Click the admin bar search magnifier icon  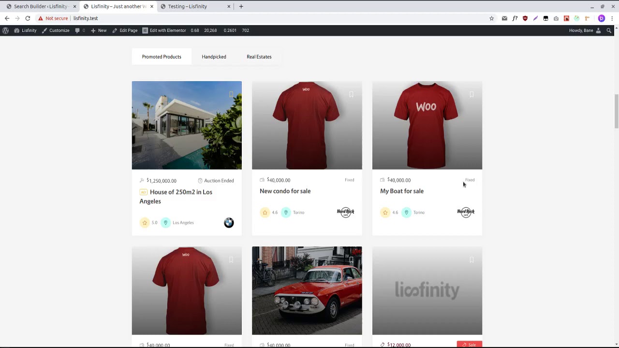coord(609,30)
